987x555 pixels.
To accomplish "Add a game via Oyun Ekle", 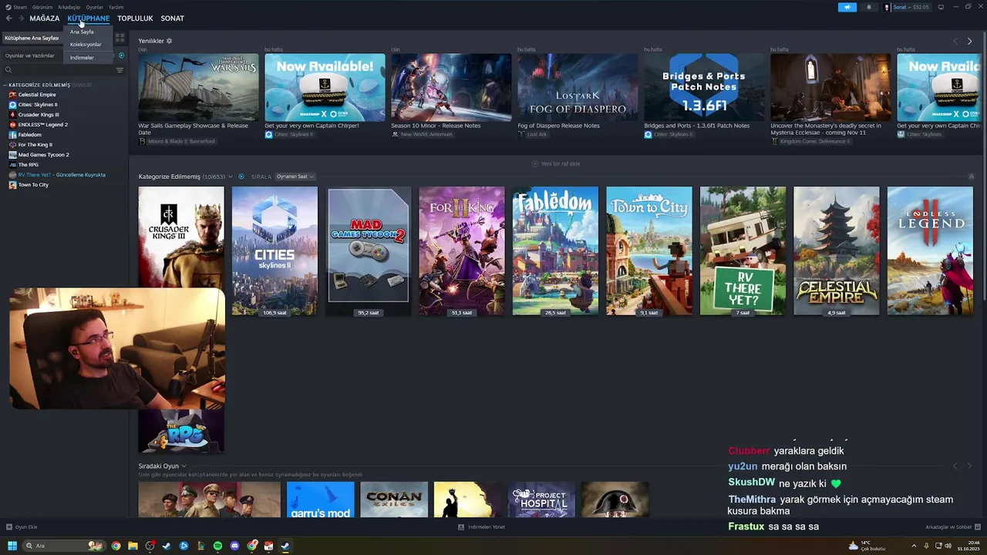I will 22,527.
